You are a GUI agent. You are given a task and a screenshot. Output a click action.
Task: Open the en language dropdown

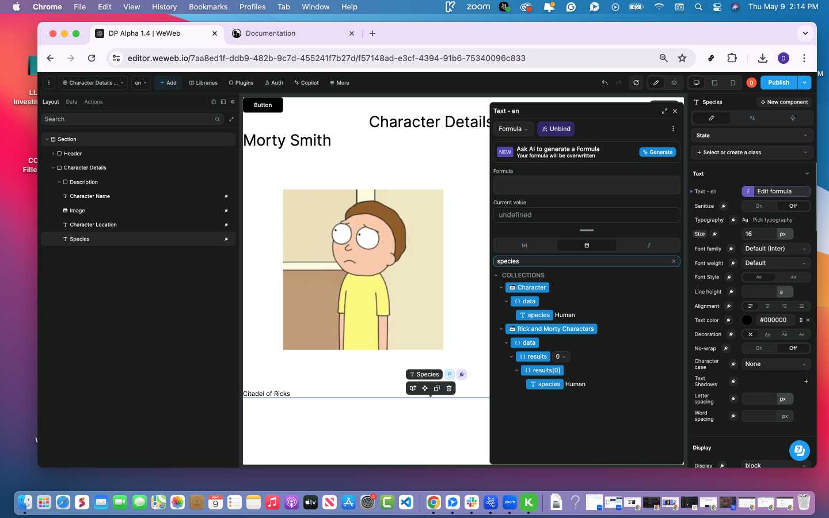tap(140, 83)
